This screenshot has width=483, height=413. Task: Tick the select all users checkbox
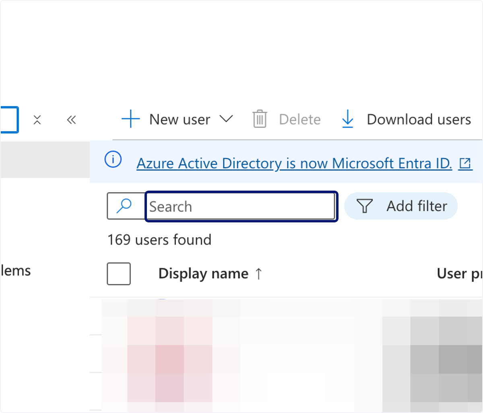point(119,274)
